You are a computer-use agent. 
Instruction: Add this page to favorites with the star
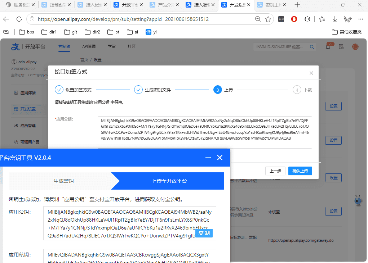click(268, 19)
